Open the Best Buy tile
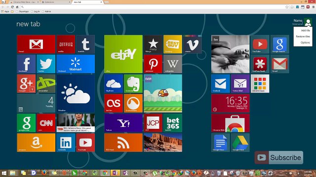The height and width of the screenshot is (177, 316). 173,44
